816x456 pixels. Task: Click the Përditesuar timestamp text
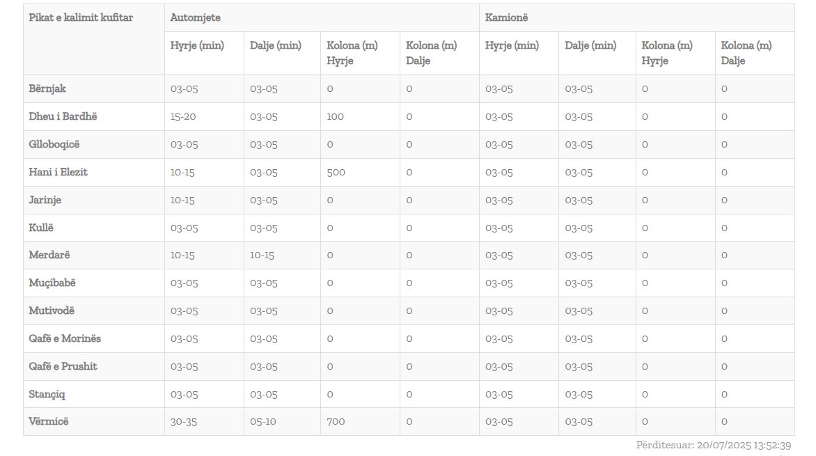coord(714,445)
